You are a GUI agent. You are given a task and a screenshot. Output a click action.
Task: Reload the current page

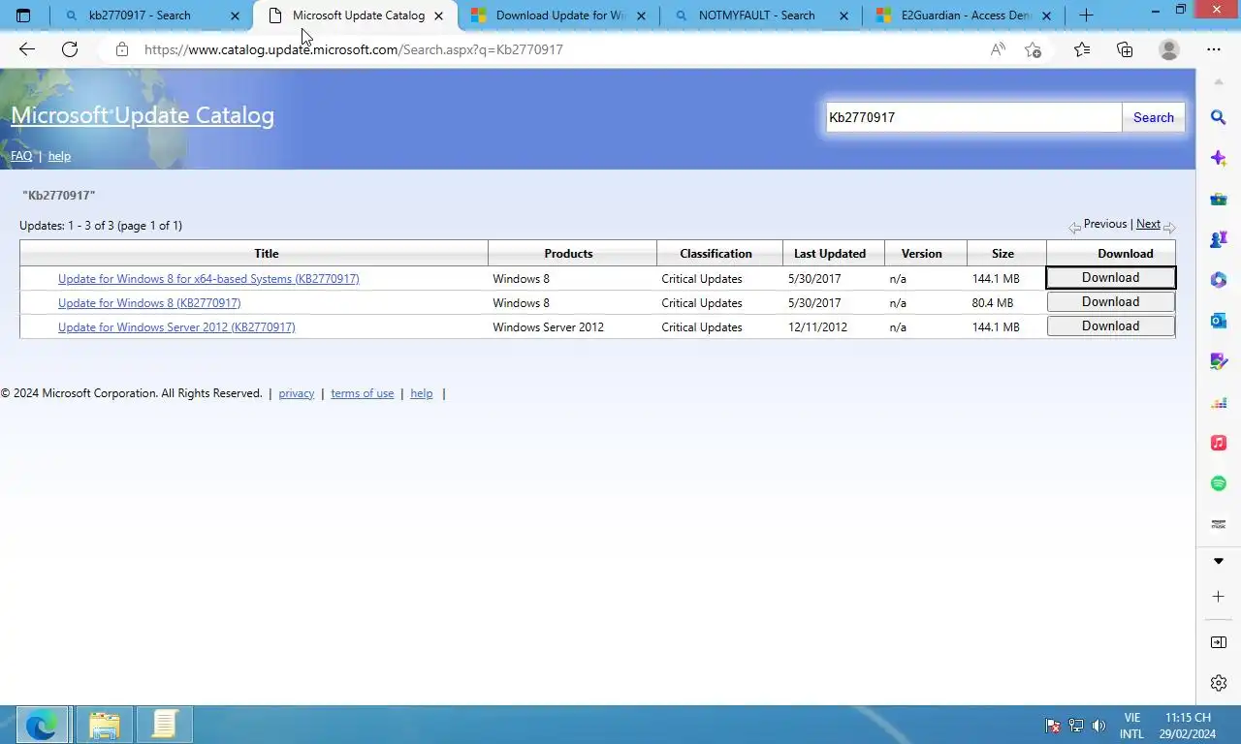pos(70,49)
